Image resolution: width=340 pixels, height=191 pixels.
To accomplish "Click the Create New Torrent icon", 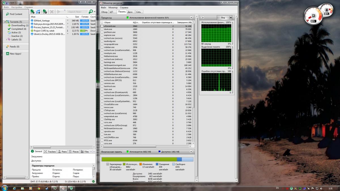I will pos(45,12).
